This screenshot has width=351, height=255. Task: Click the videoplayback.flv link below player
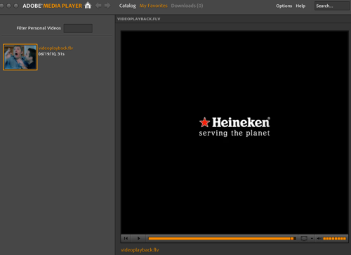[140, 250]
